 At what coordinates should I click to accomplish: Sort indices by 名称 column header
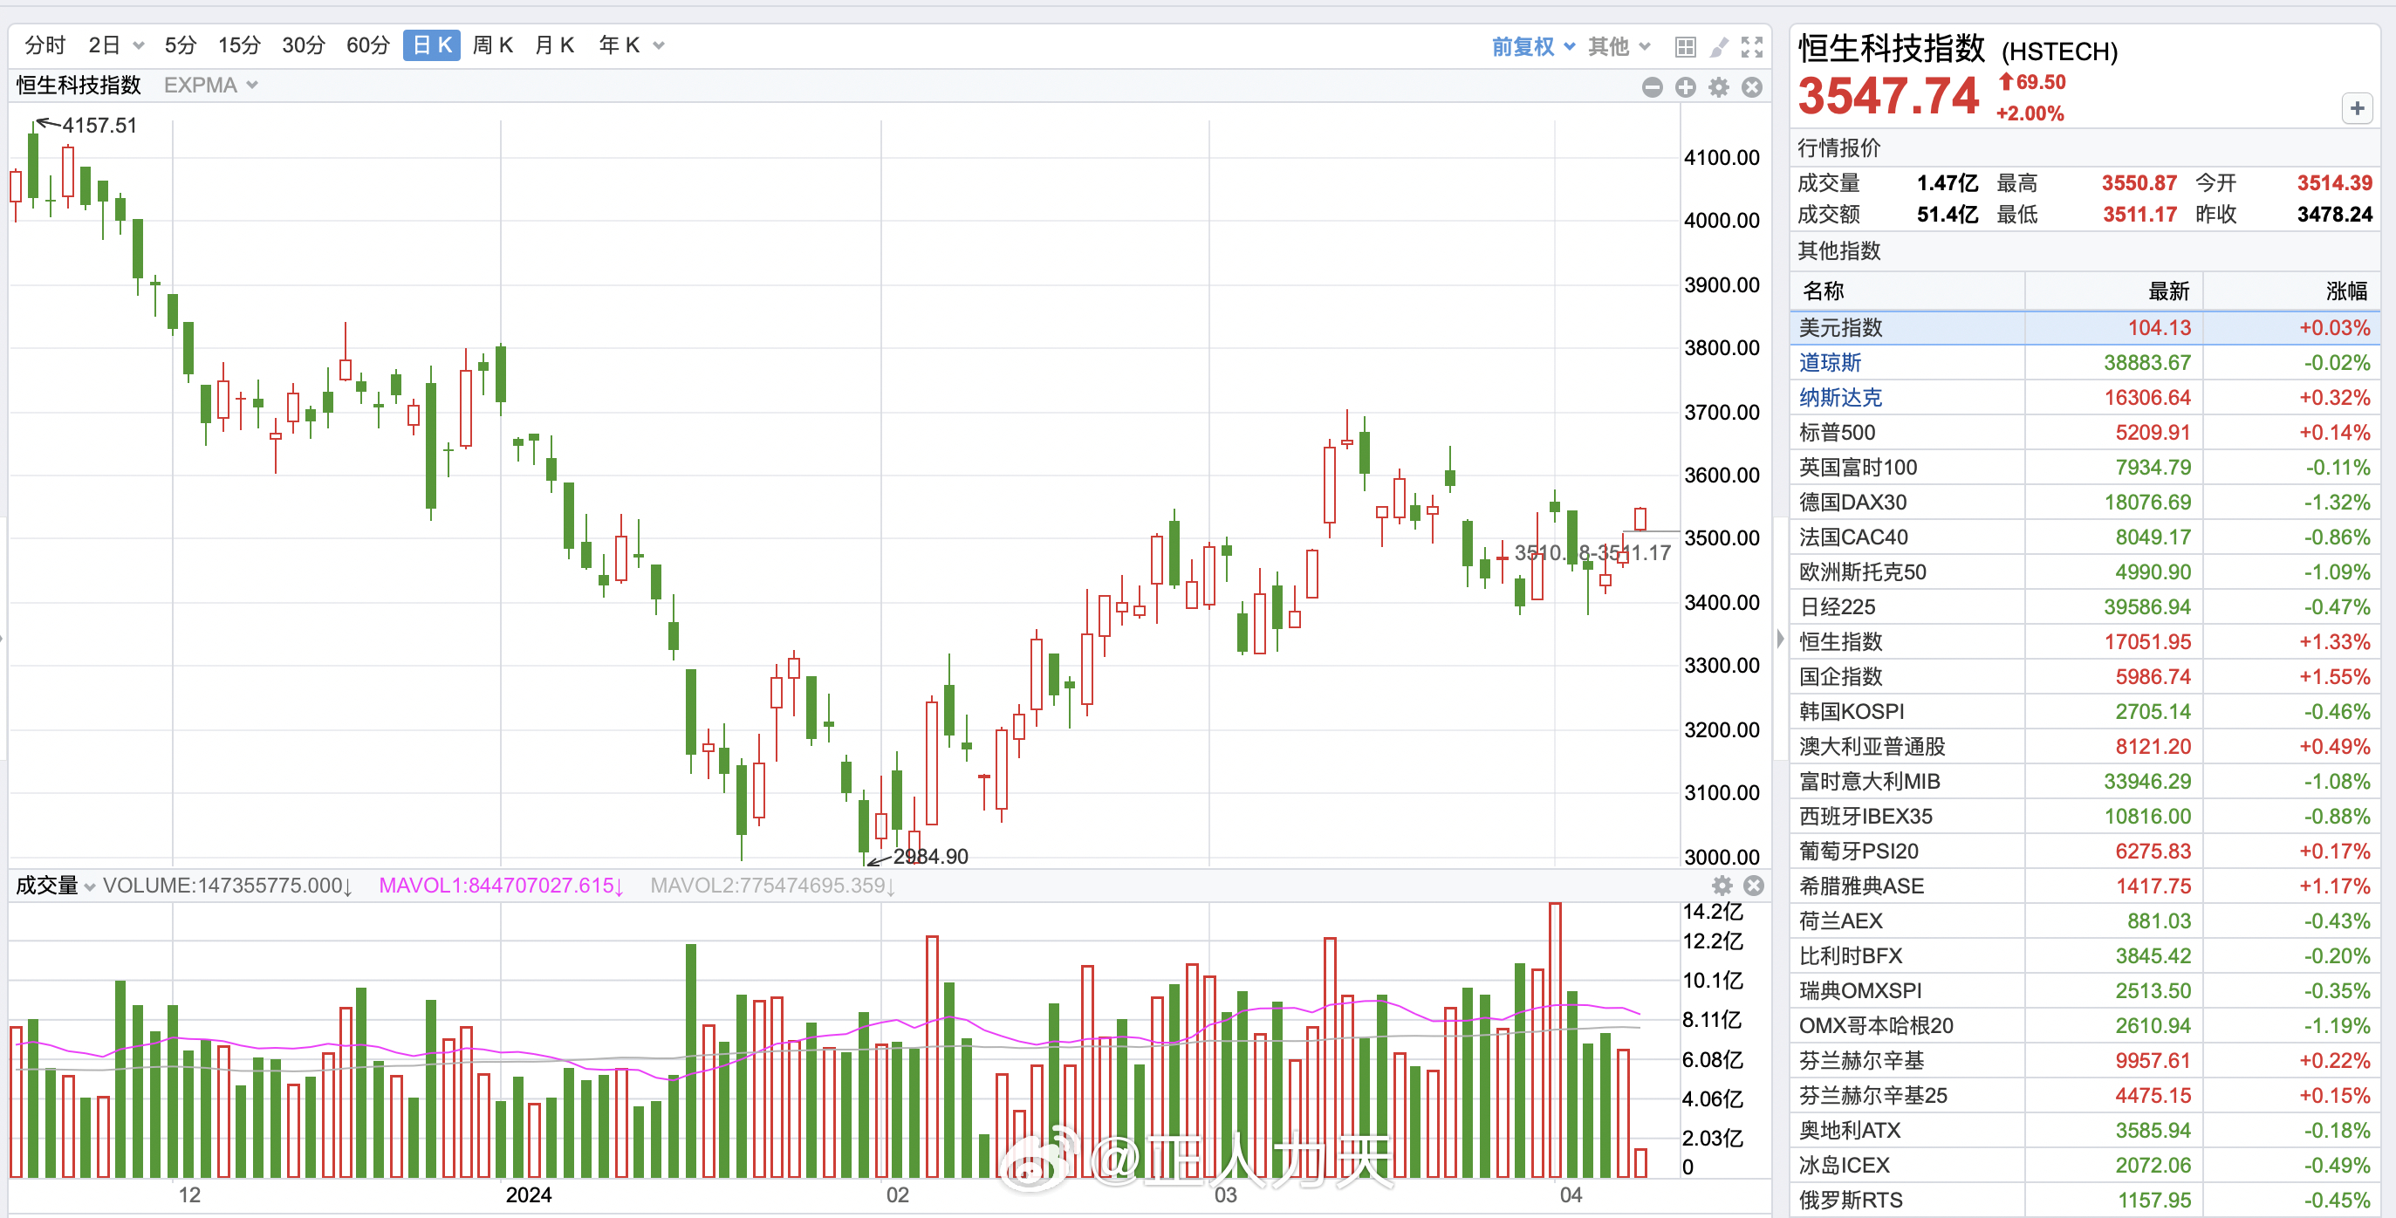pyautogui.click(x=1907, y=291)
